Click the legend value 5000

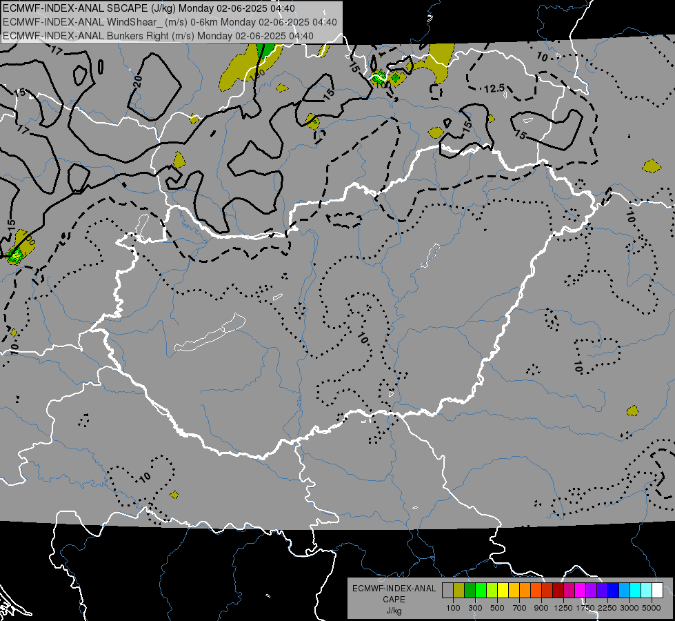click(x=652, y=608)
